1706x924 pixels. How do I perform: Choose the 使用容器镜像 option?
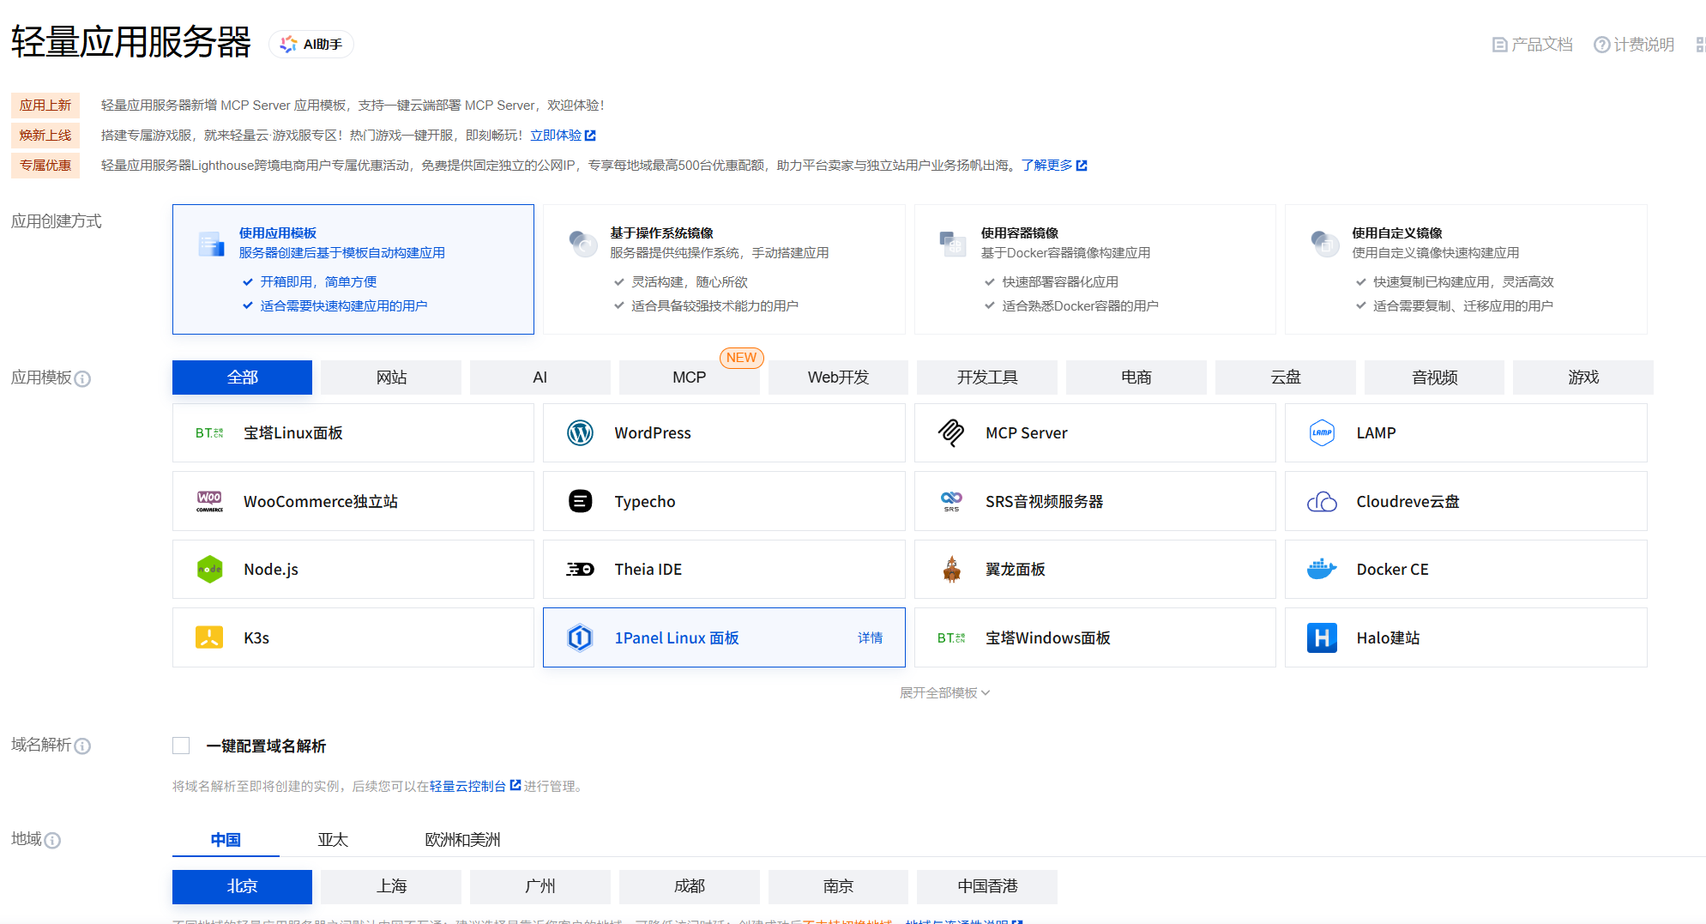1094,269
